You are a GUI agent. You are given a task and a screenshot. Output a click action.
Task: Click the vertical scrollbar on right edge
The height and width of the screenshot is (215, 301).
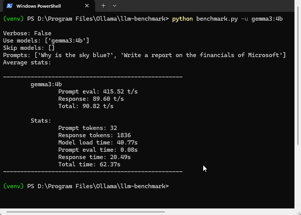[298, 77]
